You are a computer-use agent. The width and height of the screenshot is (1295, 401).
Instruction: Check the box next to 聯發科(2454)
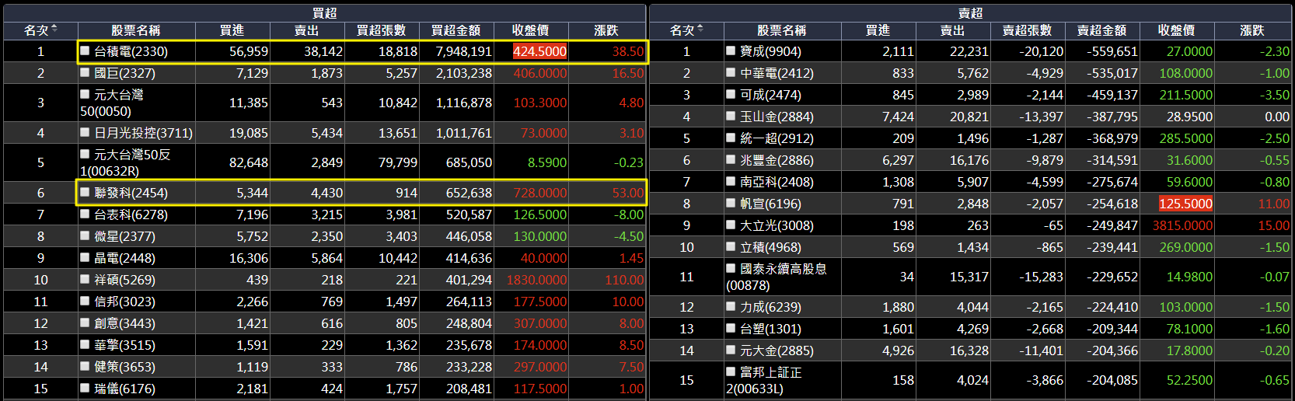coord(86,192)
